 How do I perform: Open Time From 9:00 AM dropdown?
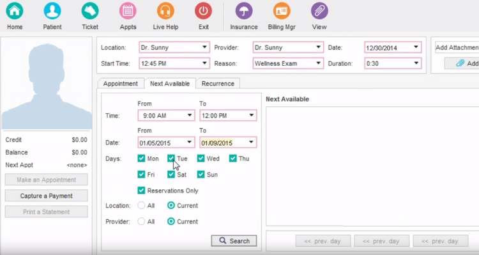coord(166,116)
